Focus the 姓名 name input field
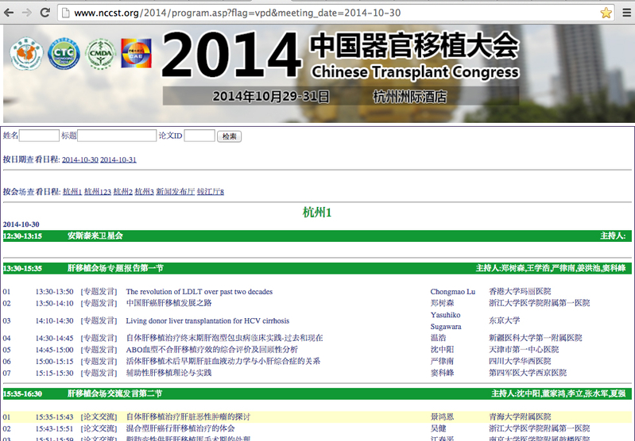Screen dimensions: 635x441 click(x=40, y=136)
